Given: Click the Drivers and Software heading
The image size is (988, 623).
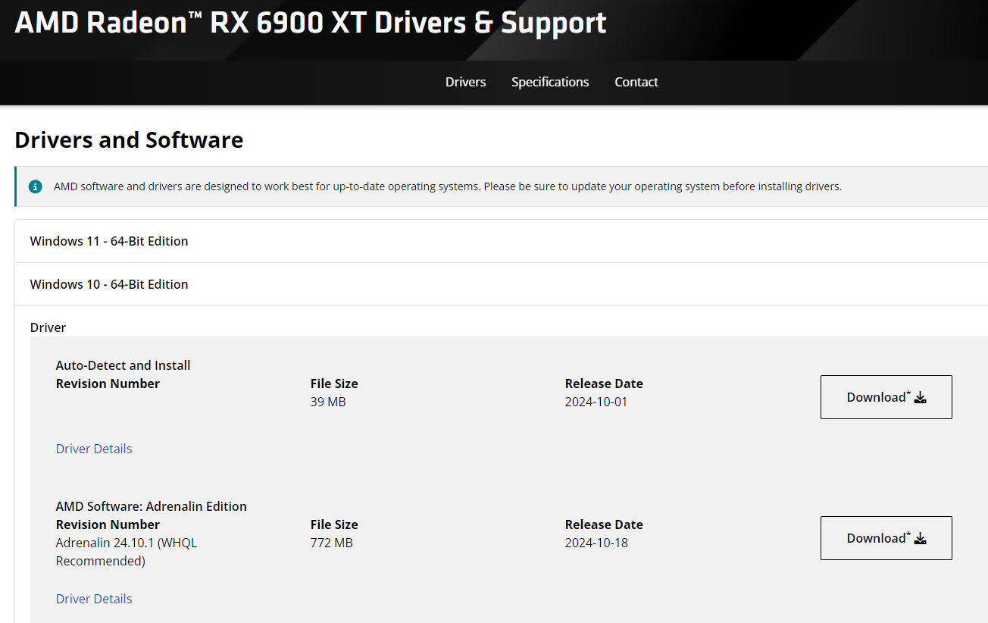Looking at the screenshot, I should (129, 140).
